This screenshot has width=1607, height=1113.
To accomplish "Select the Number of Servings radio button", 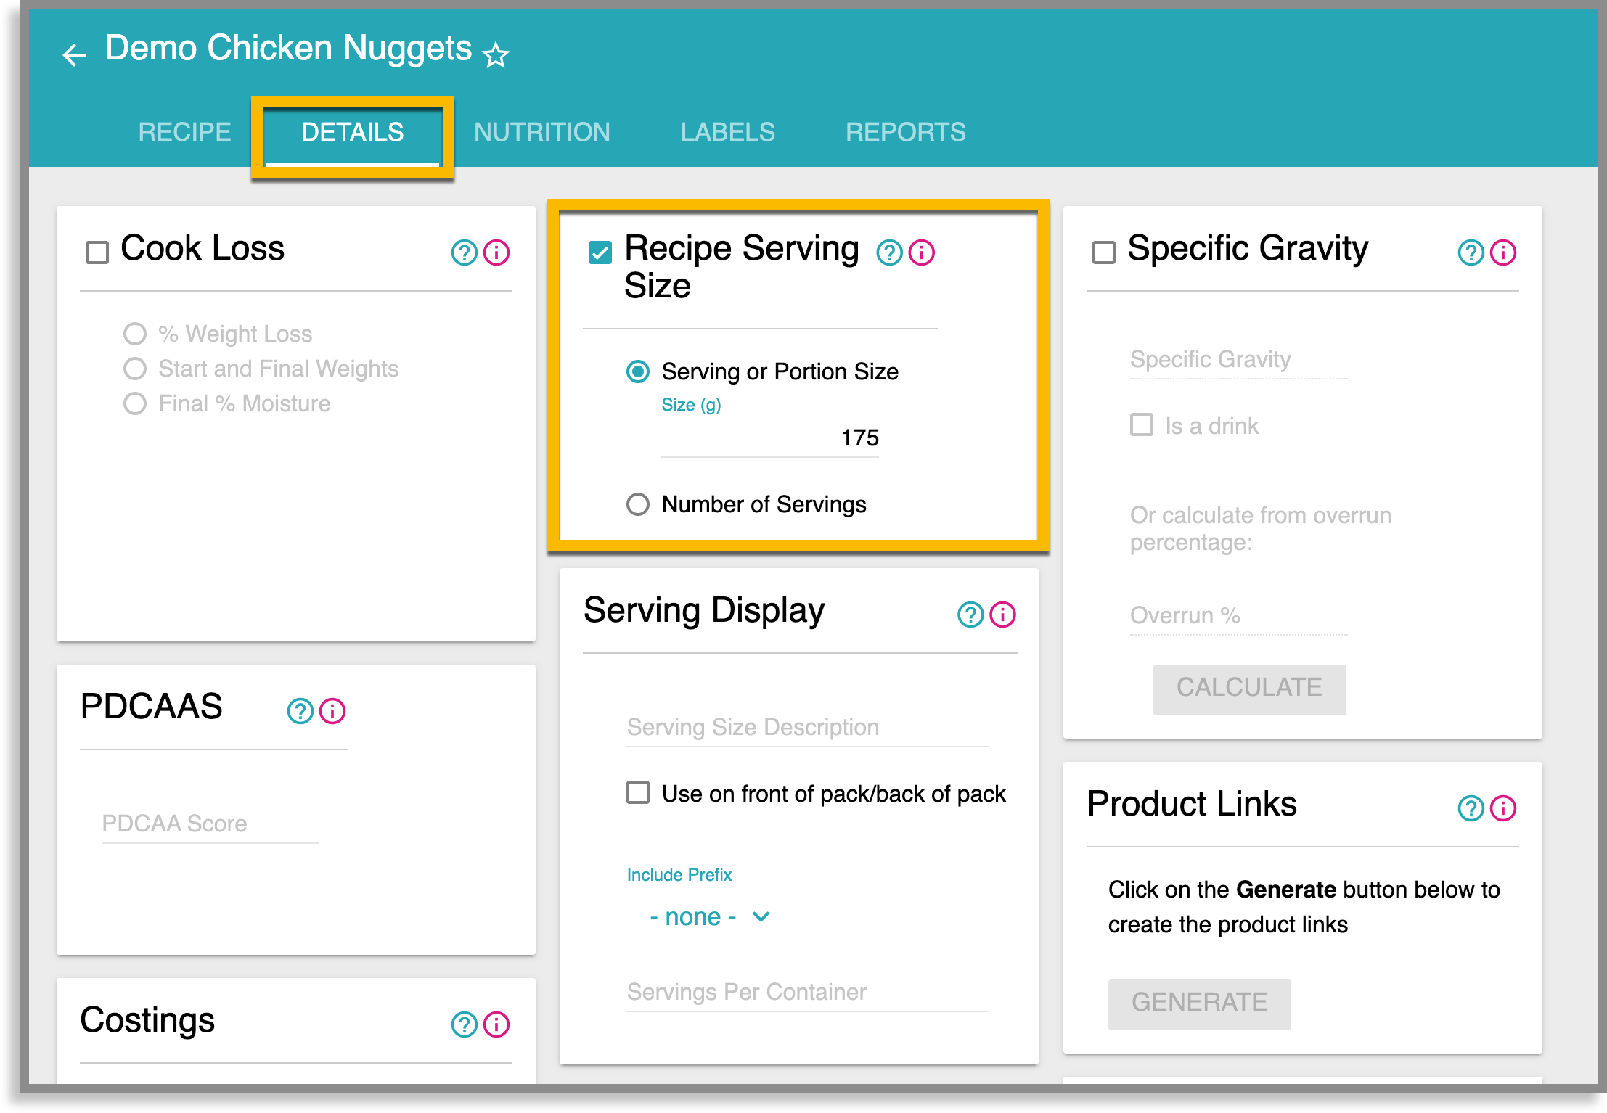I will [x=637, y=504].
